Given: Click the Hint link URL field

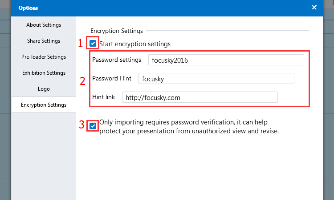Looking at the screenshot, I should pyautogui.click(x=200, y=97).
